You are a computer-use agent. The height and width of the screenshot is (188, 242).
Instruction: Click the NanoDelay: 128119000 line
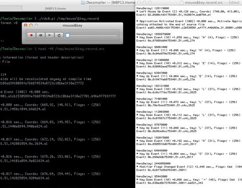coord(153,8)
